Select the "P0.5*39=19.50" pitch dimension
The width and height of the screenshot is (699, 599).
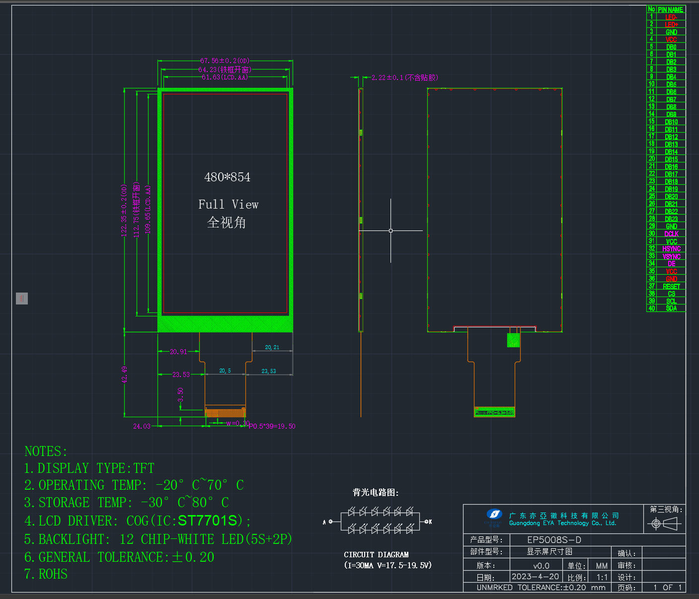[272, 426]
